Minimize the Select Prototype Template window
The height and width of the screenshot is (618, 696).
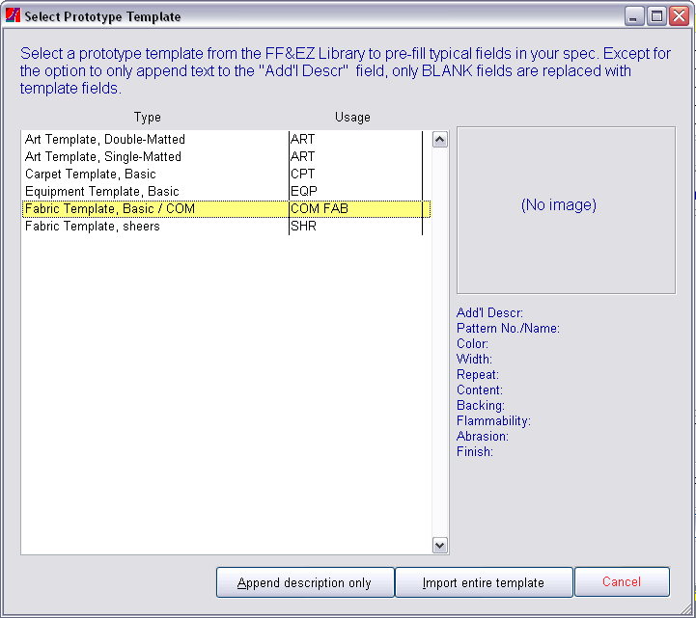634,16
